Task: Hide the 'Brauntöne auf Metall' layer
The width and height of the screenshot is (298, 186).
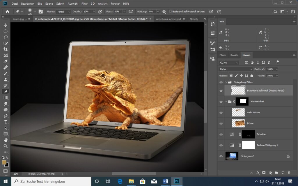Action: coord(221,91)
